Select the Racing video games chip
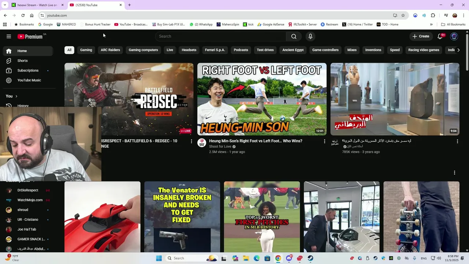This screenshot has height=264, width=469. click(424, 50)
